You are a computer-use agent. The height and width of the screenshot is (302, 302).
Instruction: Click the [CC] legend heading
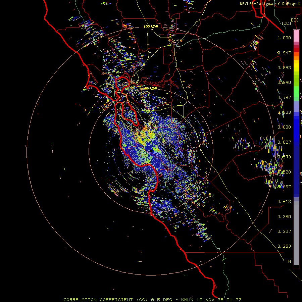(x=287, y=23)
